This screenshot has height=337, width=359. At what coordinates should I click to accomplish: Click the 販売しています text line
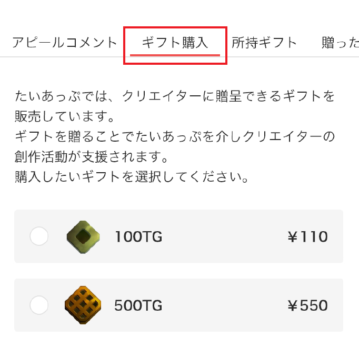64,116
